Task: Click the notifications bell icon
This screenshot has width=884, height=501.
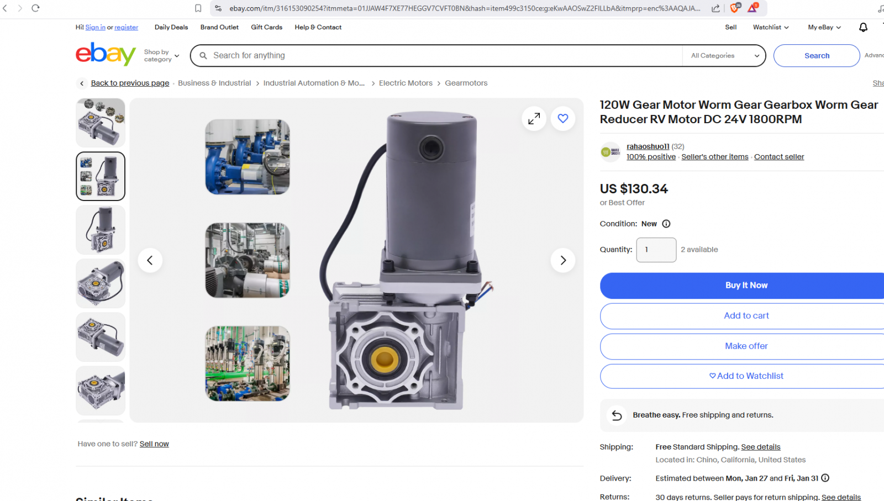Action: [863, 27]
